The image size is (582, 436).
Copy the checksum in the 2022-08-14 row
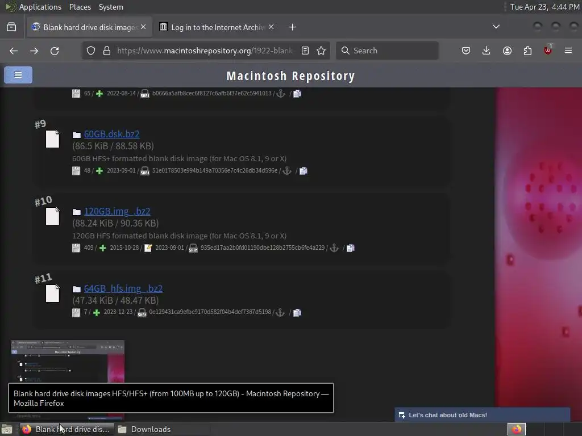coord(297,94)
